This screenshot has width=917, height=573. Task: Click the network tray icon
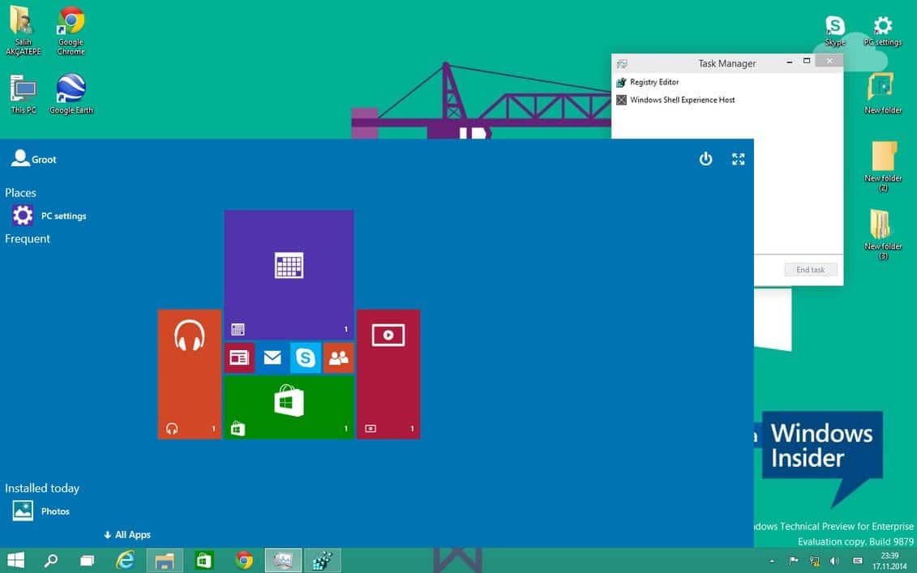tap(814, 561)
